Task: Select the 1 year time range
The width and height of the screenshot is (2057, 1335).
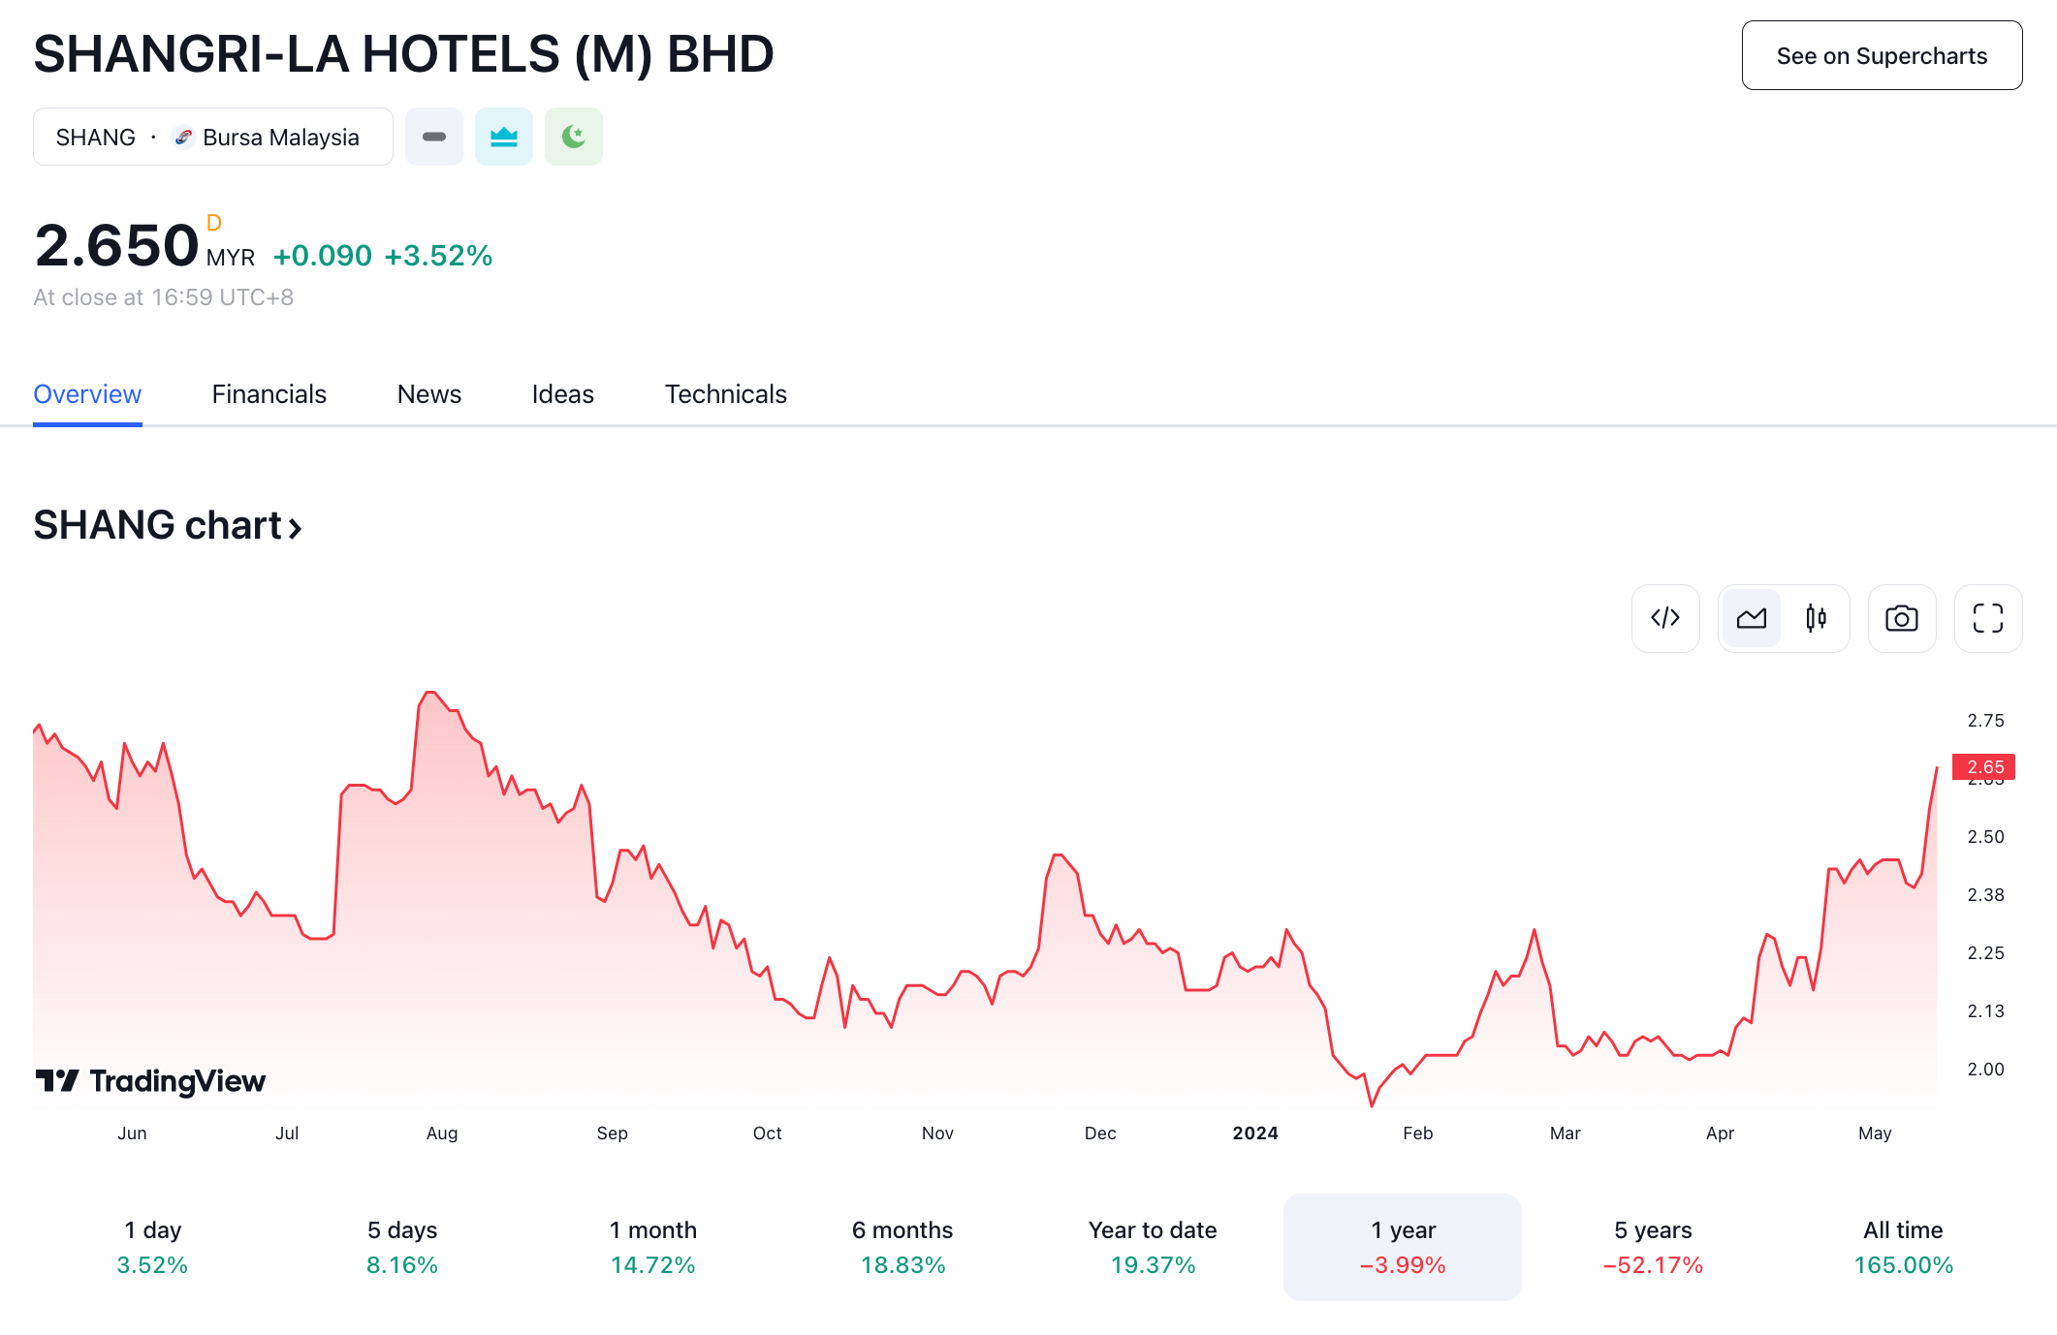Action: click(x=1402, y=1247)
